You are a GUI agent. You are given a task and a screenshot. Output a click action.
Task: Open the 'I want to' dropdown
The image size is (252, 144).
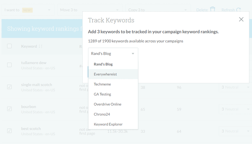click(x=27, y=10)
